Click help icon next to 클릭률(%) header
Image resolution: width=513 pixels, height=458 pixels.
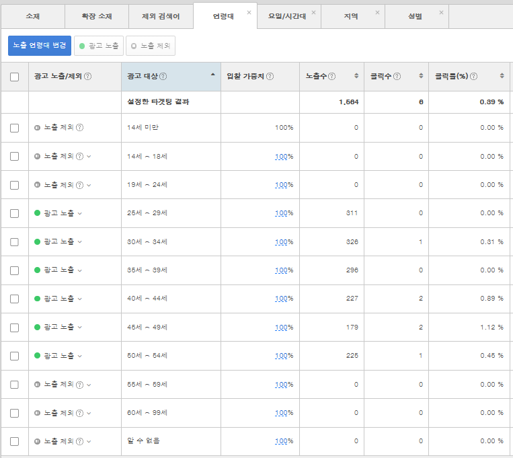[x=473, y=76]
